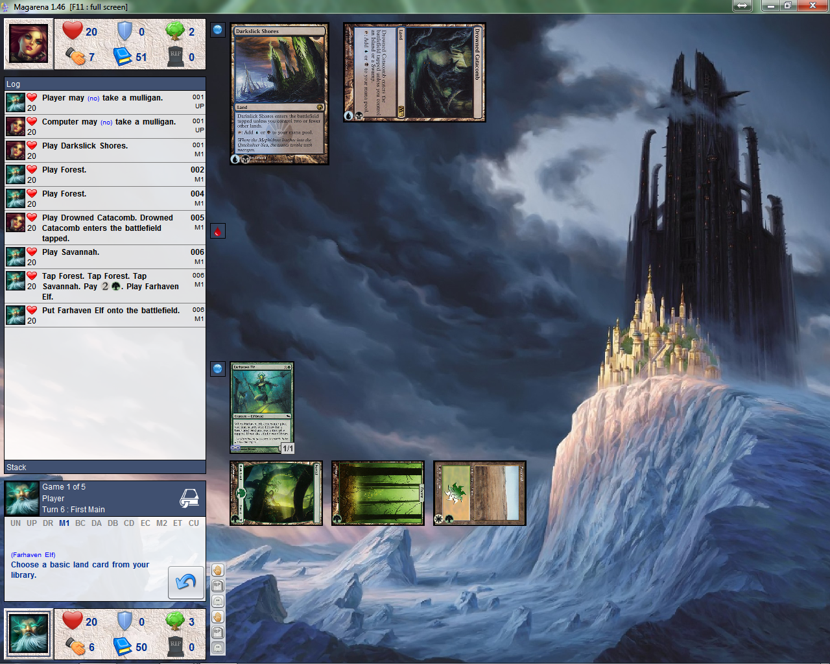Select the tapped Drowned Catacomb card

click(x=414, y=72)
